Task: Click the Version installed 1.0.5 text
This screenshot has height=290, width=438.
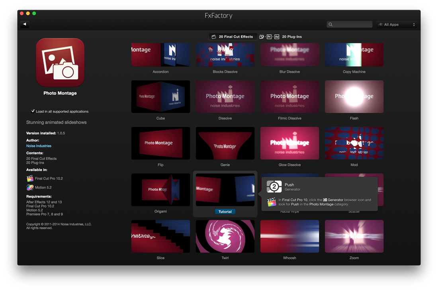Action: tap(45, 133)
